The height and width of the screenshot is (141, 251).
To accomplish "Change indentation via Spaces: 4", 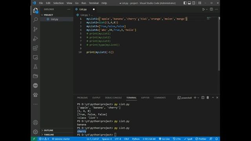I will (107, 139).
